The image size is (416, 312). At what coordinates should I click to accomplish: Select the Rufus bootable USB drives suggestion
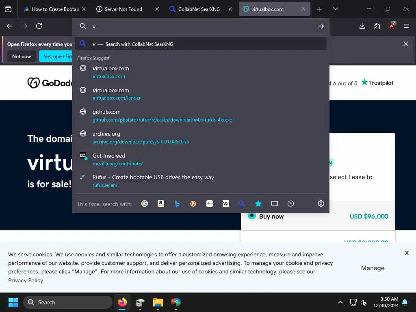(x=201, y=181)
